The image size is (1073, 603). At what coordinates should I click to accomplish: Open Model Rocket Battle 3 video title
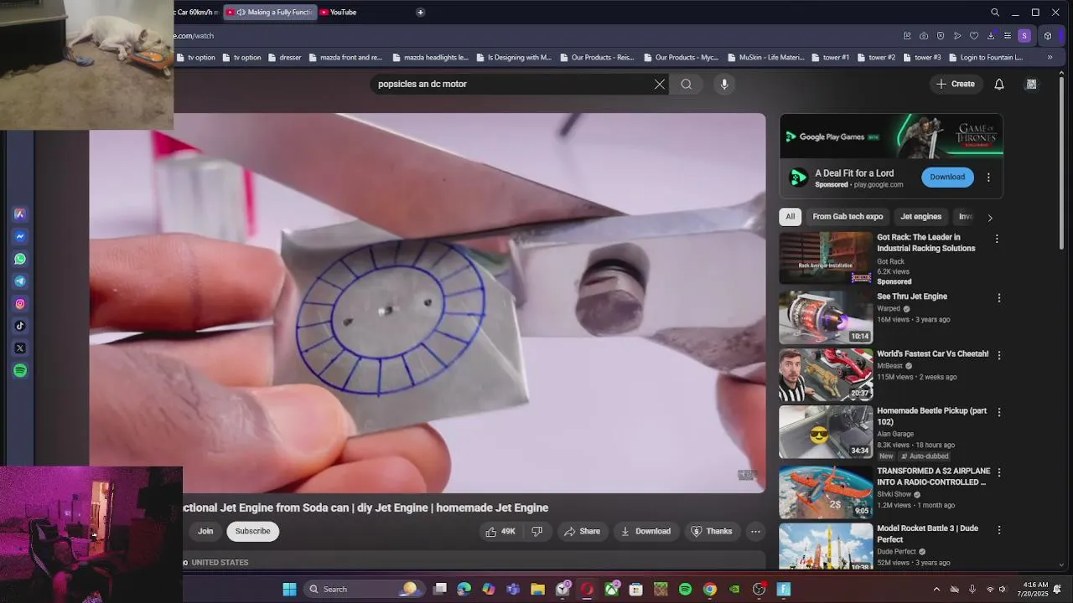(x=927, y=533)
